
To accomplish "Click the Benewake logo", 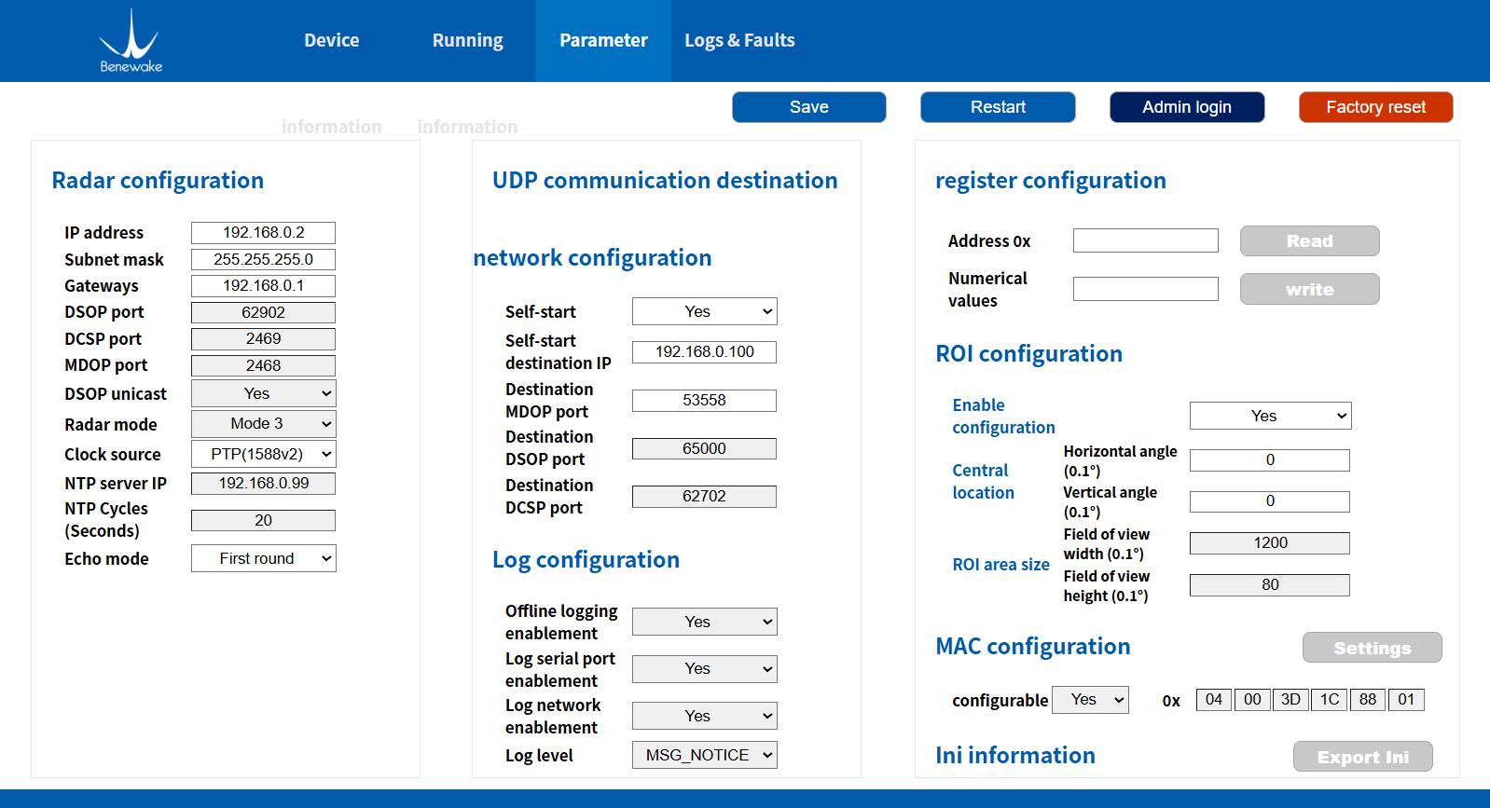I will click(131, 41).
